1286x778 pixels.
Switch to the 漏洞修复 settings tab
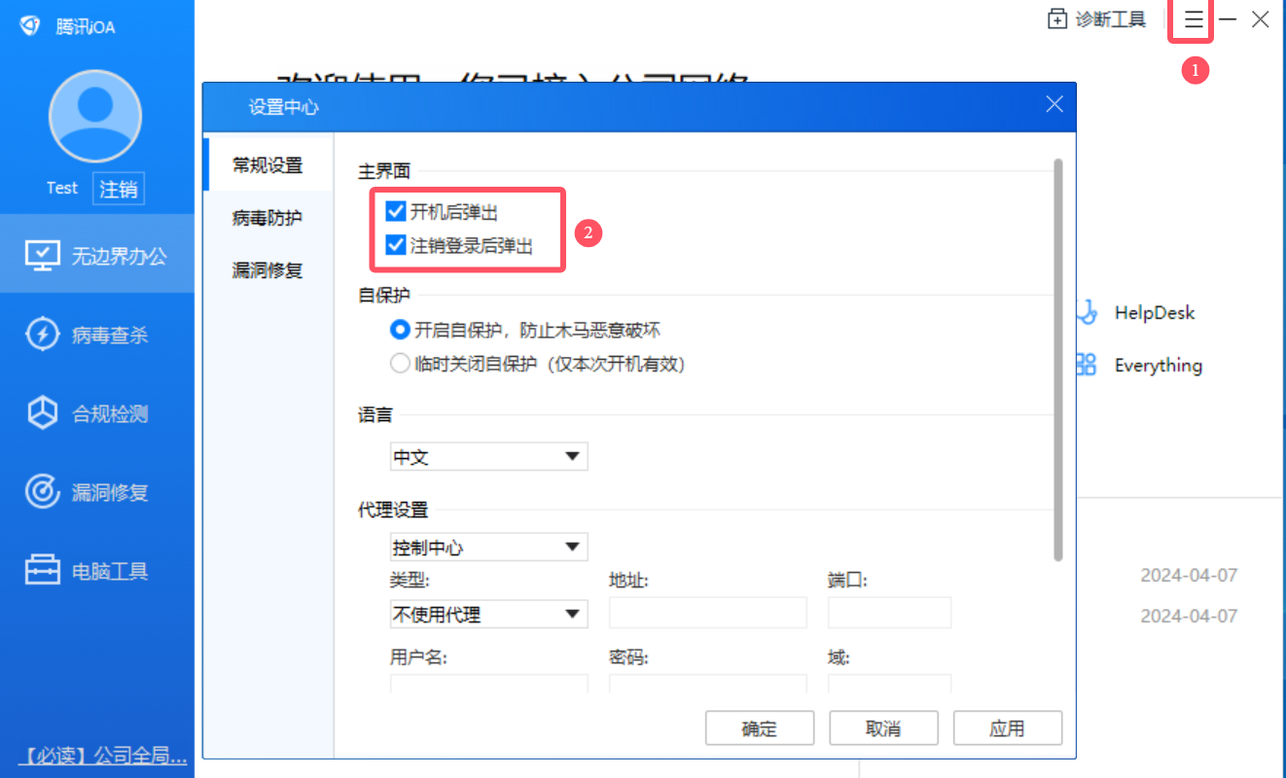click(268, 270)
